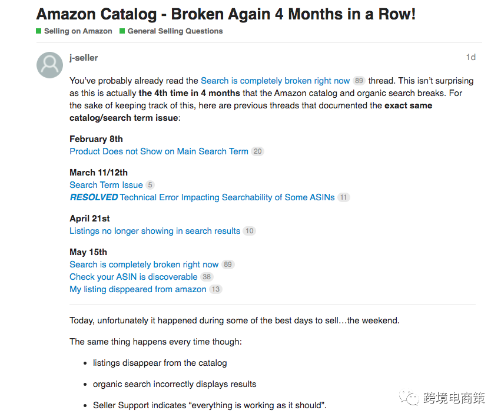Viewport: 501px width, 420px height.
Task: Open first 'Search is completely broken right now' link
Action: (x=275, y=81)
